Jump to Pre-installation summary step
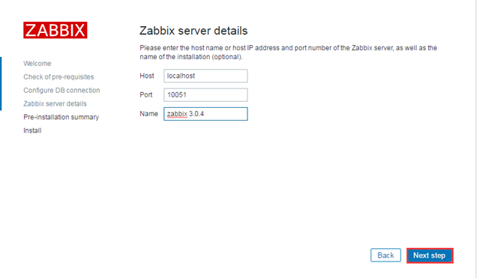 point(61,117)
